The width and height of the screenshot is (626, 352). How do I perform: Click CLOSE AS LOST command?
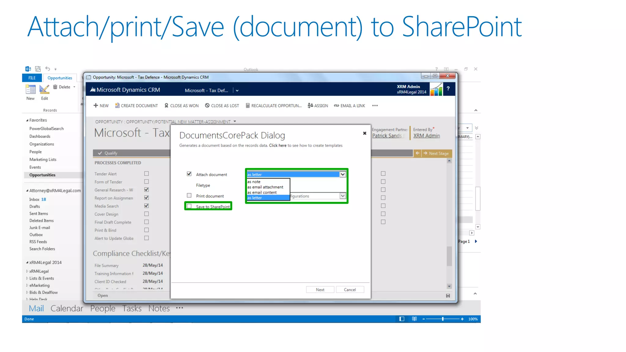[222, 105]
